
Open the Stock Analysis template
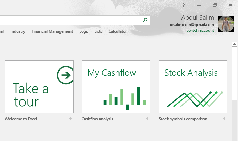click(x=193, y=87)
